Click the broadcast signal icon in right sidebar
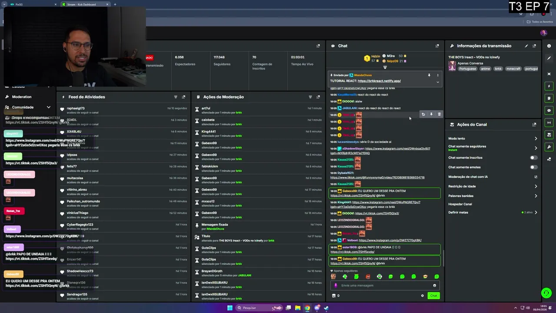 point(549,123)
